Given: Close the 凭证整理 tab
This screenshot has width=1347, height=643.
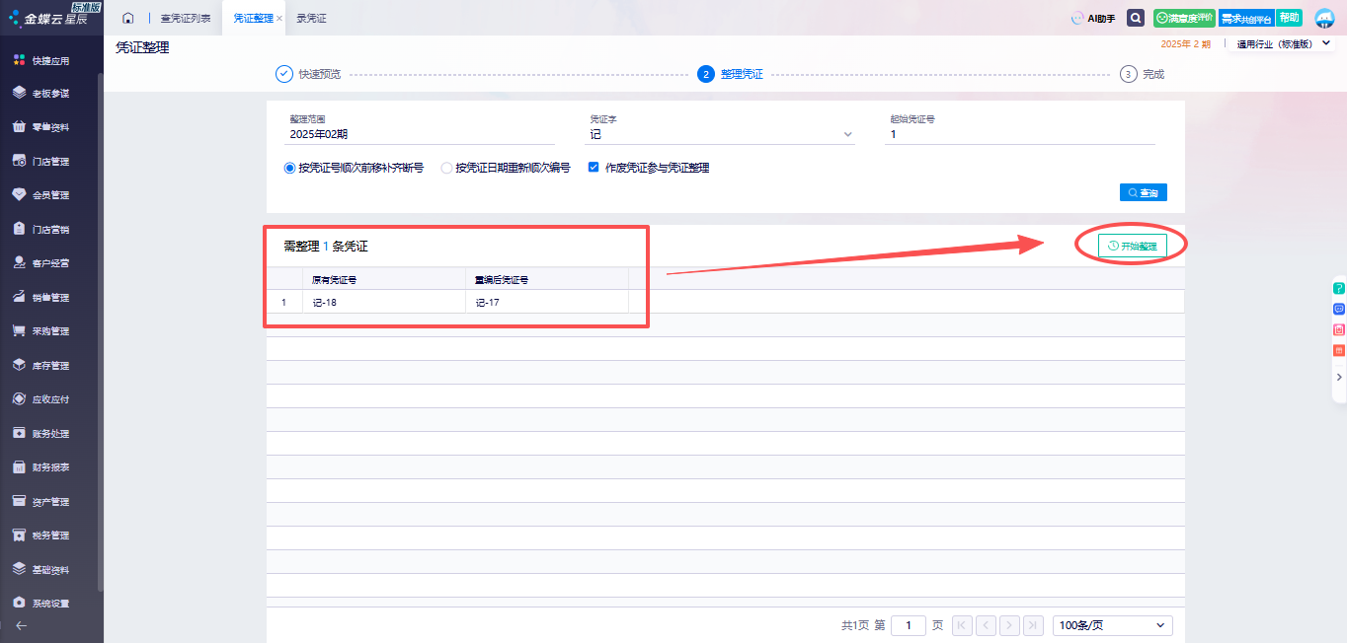Looking at the screenshot, I should (x=279, y=19).
